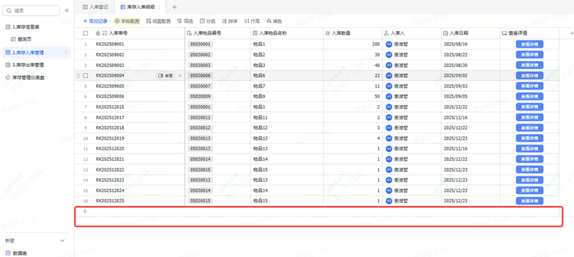Switch to the 入库登记 tab
Viewport: 574px width, 257px height.
pyautogui.click(x=95, y=7)
